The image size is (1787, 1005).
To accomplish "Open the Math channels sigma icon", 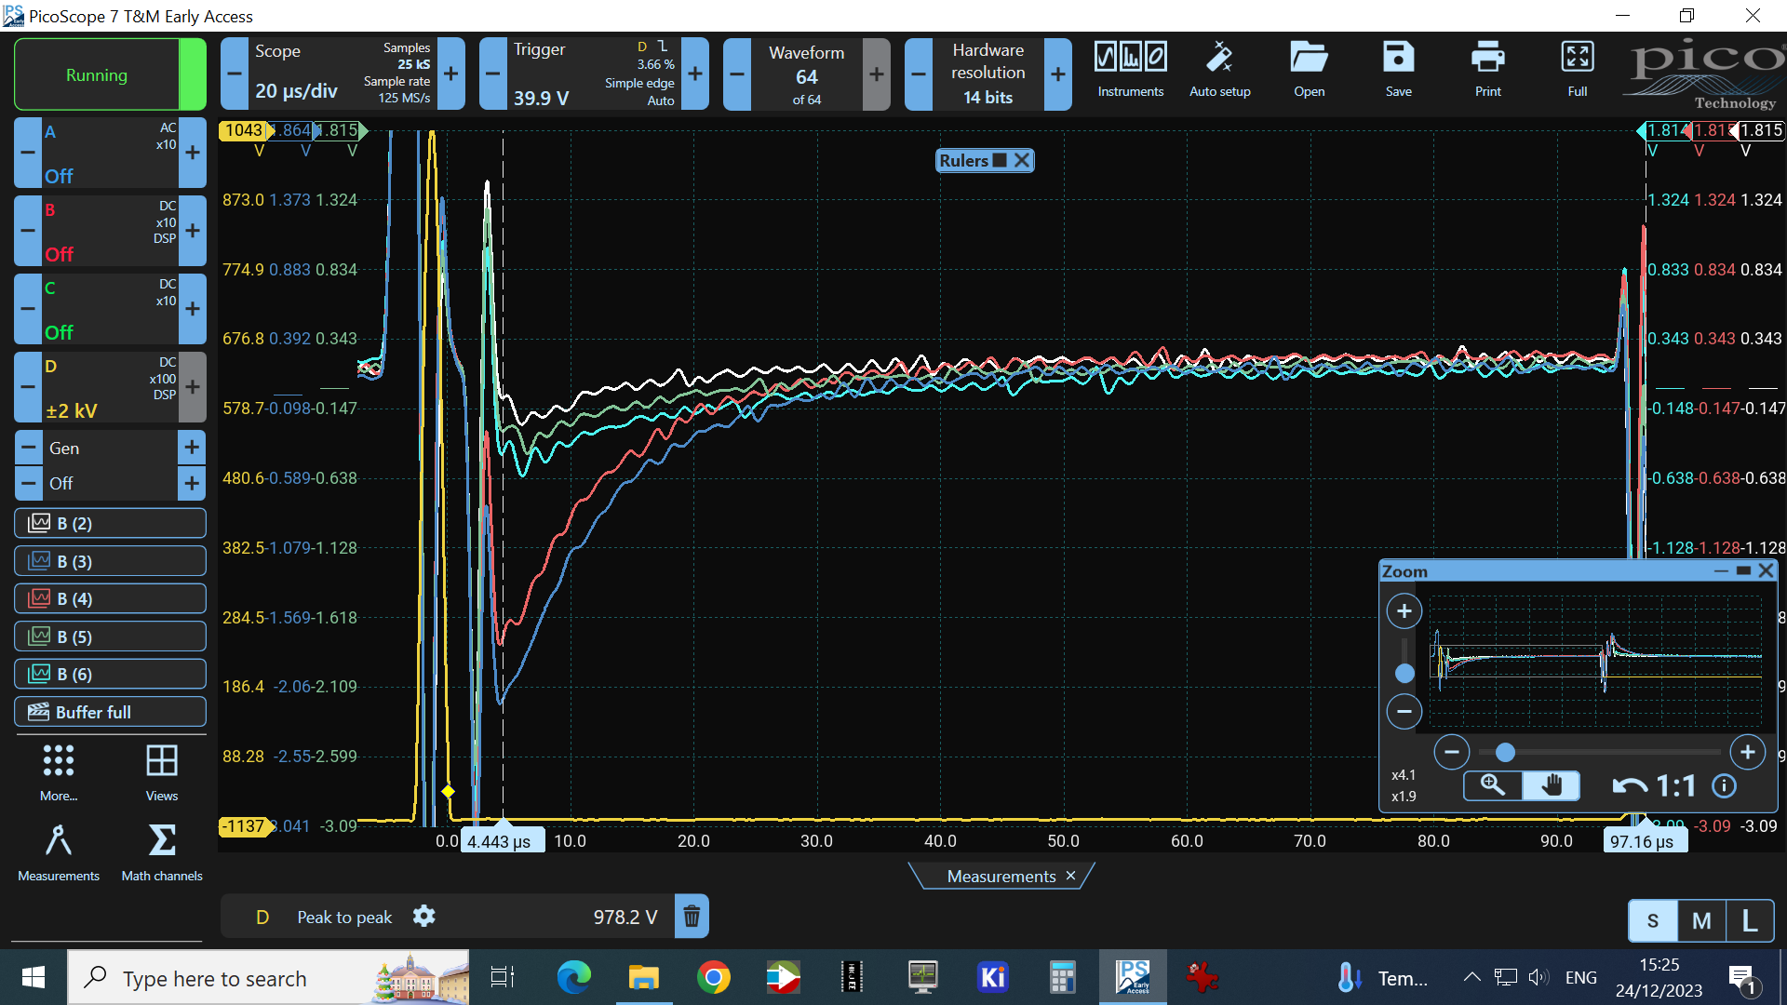I will [x=161, y=840].
